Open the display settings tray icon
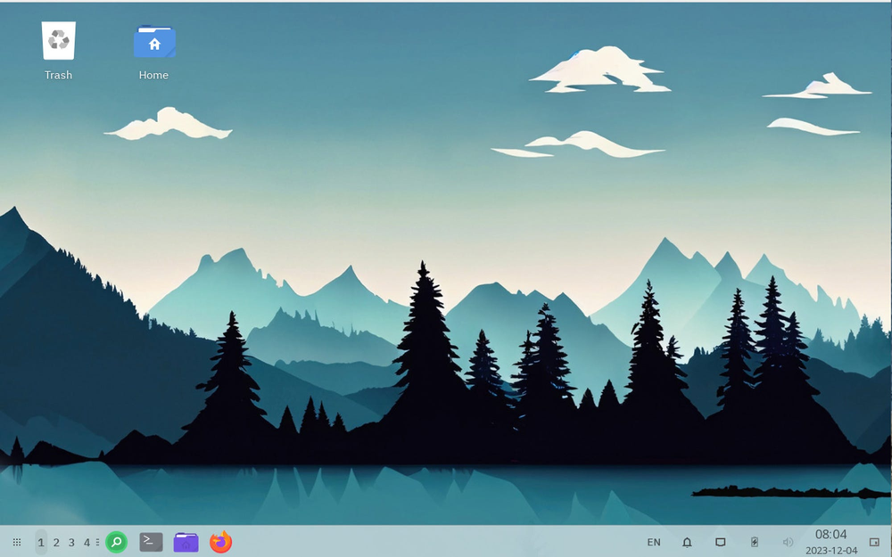Viewport: 892px width, 557px height. coord(720,543)
